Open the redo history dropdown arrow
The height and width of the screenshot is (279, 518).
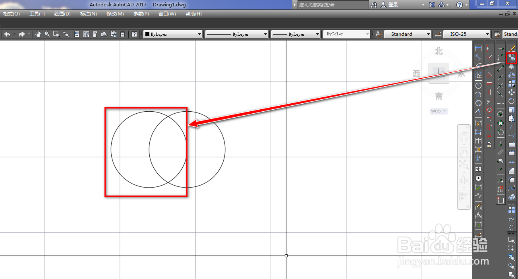[x=29, y=34]
